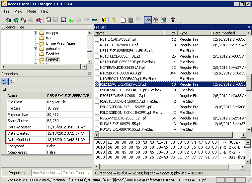Sort file list by Size column
The image size is (252, 183).
[x=171, y=33]
